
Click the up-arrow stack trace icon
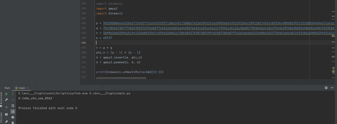pyautogui.click(x=13, y=94)
